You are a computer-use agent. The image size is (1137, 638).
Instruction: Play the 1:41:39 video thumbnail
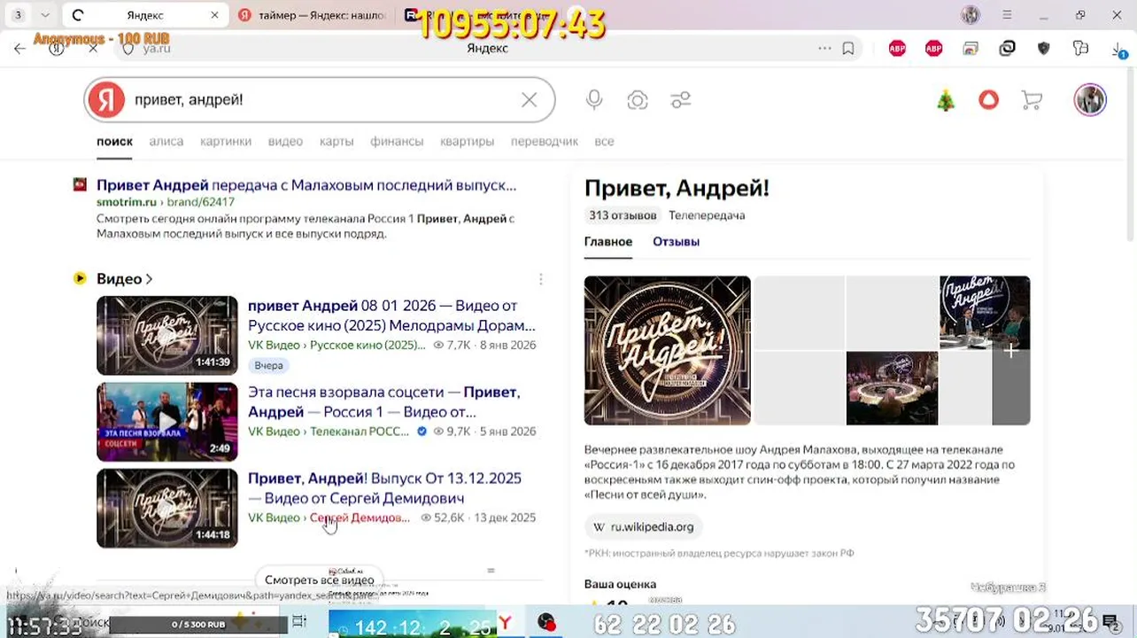click(167, 335)
